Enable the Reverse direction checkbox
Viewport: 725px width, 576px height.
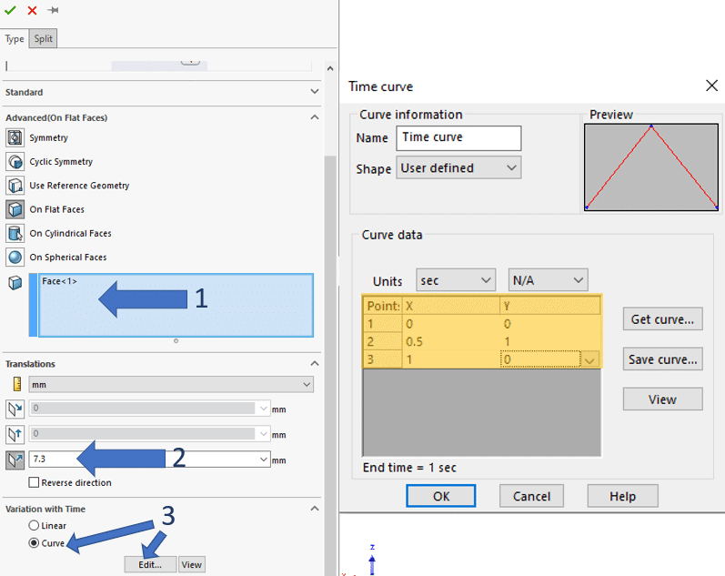[35, 482]
